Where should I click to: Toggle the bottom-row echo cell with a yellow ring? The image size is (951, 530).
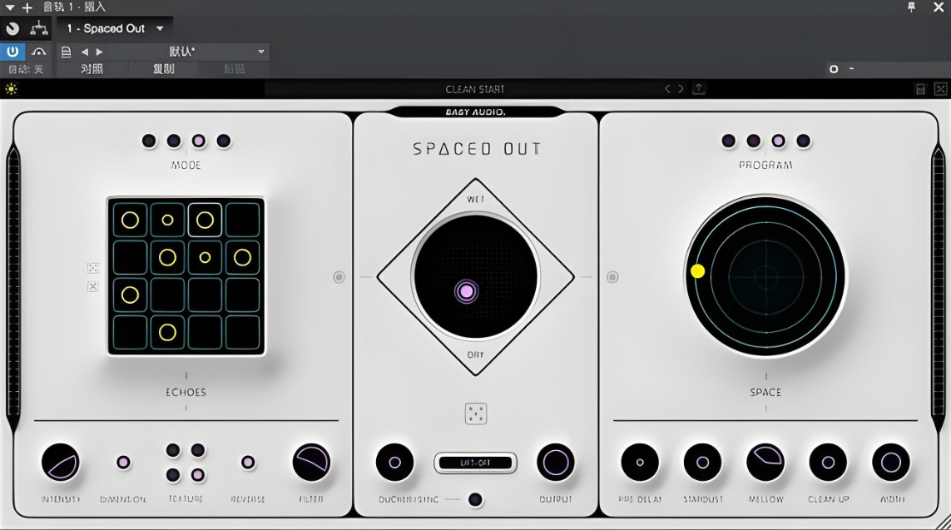point(167,332)
